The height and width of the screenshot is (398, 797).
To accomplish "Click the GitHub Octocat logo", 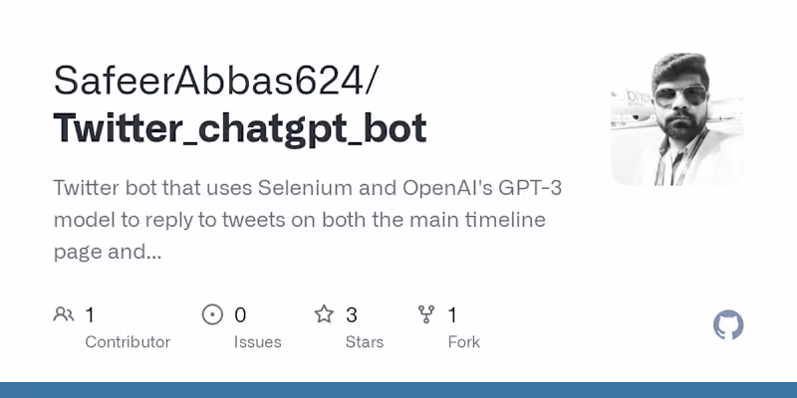I will 729,325.
